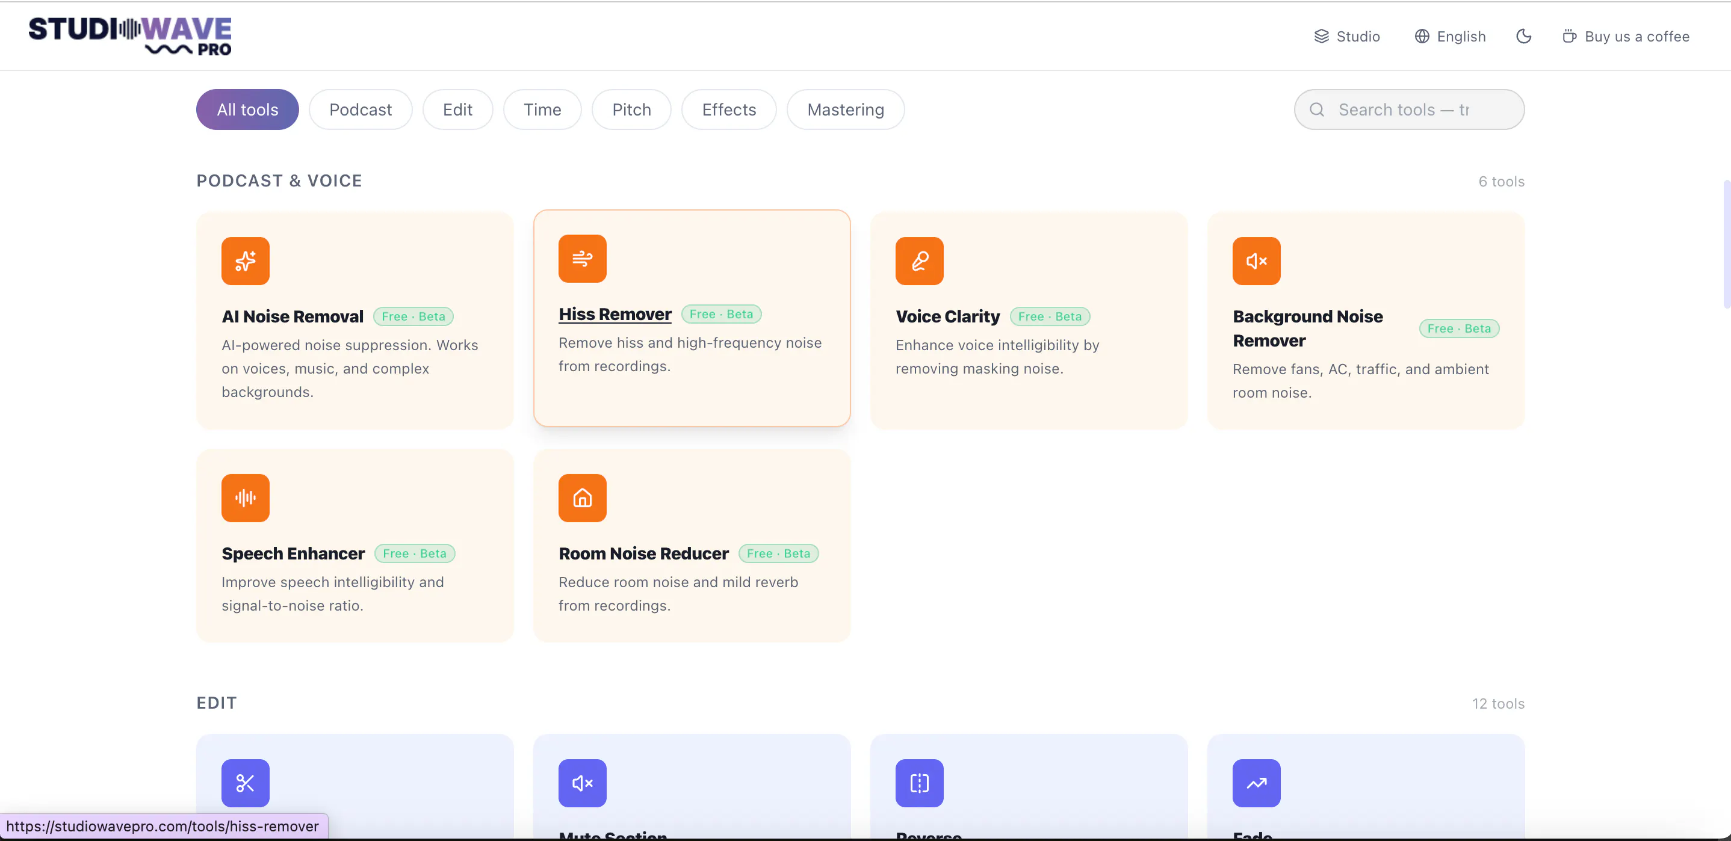Click the Background Noise Remover muted speaker icon
This screenshot has width=1731, height=841.
[1256, 260]
